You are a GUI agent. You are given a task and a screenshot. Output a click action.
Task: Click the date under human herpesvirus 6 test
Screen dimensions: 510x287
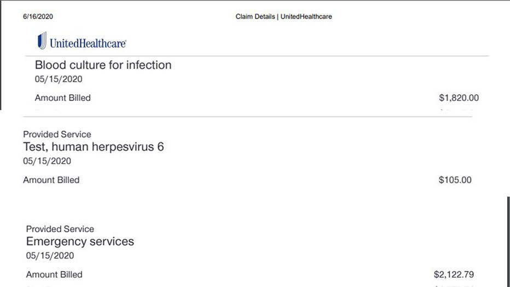47,162
